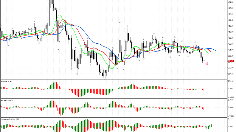
Task: Click the 431.50 price axis label
Action: click(x=231, y=2)
